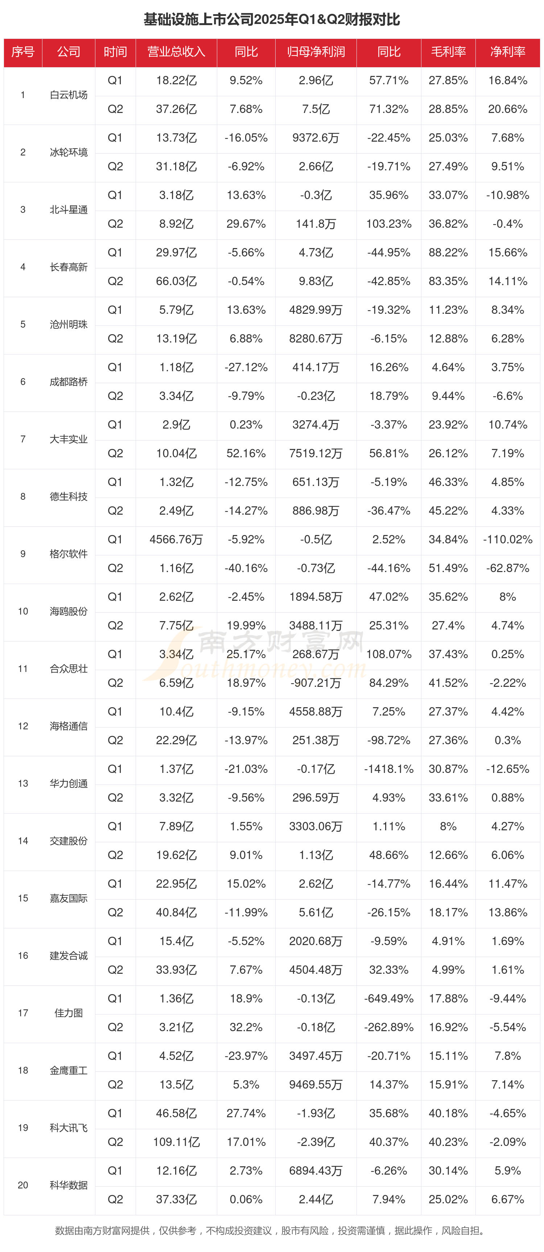Select the -110.02% net margin cell
This screenshot has height=1252, width=544.
508,539
